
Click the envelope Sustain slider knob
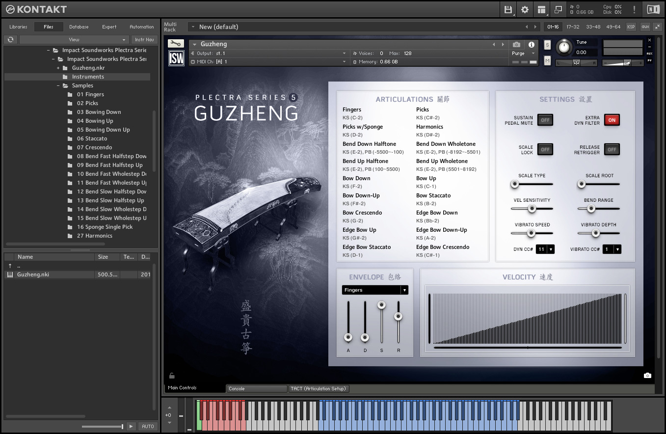pyautogui.click(x=381, y=305)
